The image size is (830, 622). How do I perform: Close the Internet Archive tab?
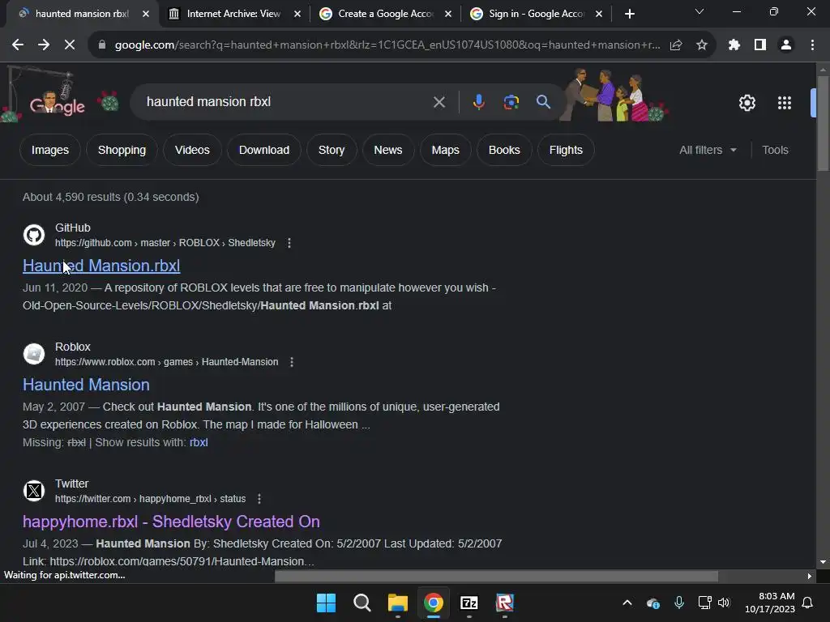[x=297, y=15]
